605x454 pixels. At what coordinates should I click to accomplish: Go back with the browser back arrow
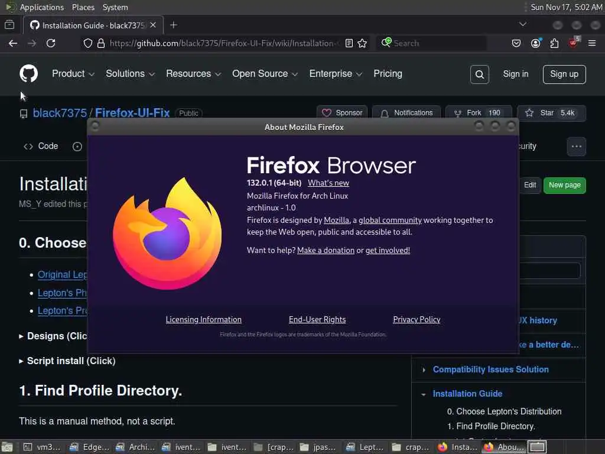[x=13, y=43]
